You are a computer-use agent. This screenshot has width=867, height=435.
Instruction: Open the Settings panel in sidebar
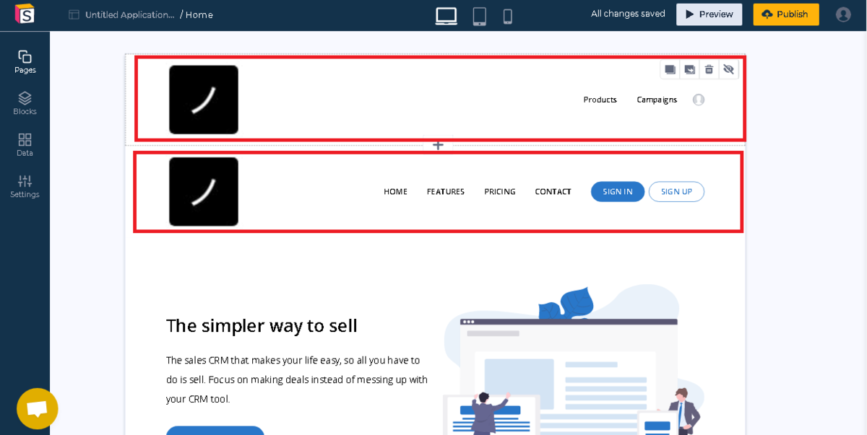(25, 186)
